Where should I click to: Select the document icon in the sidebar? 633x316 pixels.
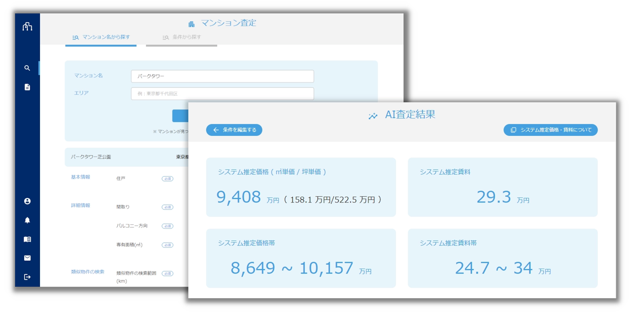27,88
